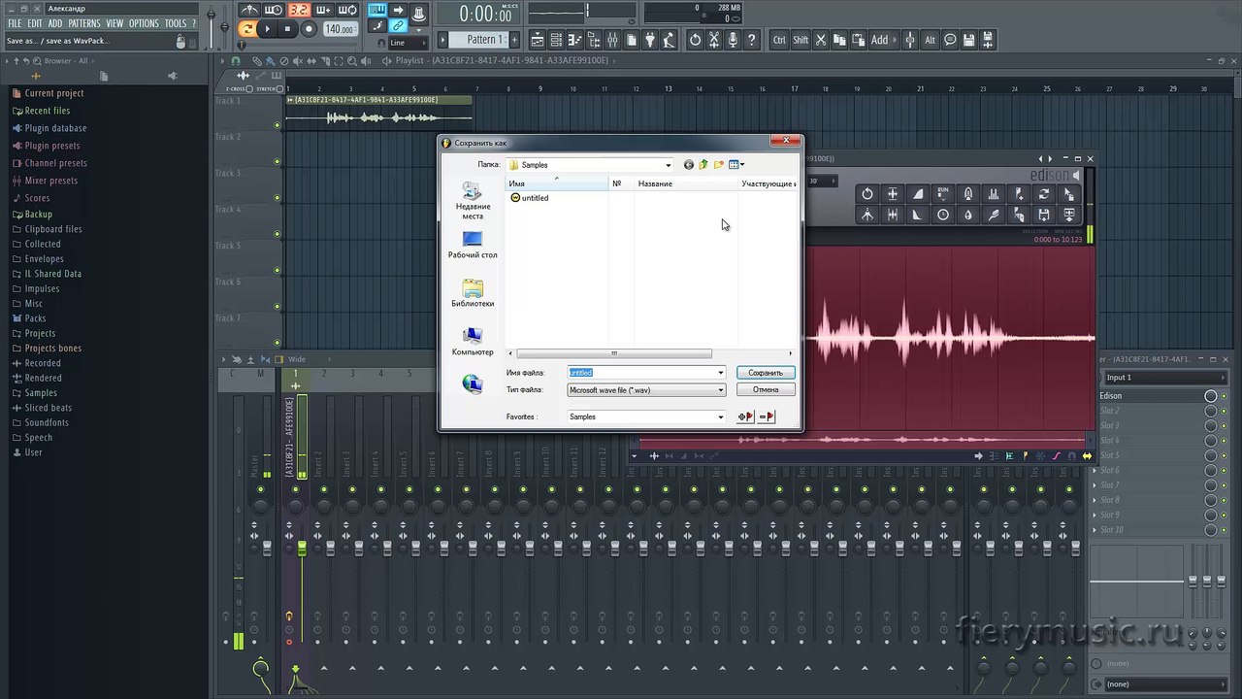Click the transport play button
Image resolution: width=1242 pixels, height=699 pixels.
[x=268, y=29]
